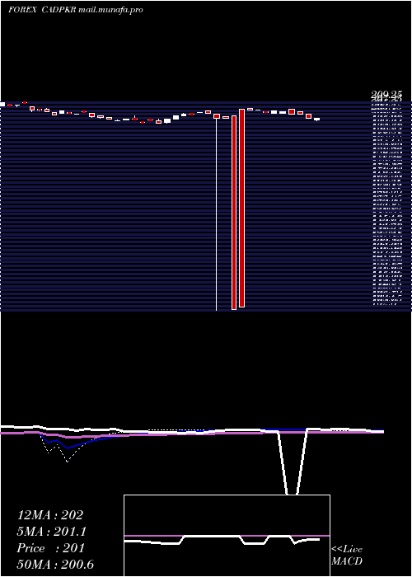
Task: Open the MACD inset chart box
Action: (227, 536)
